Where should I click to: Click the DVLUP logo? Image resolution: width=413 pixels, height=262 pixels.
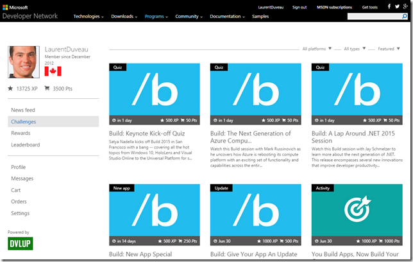(21, 243)
